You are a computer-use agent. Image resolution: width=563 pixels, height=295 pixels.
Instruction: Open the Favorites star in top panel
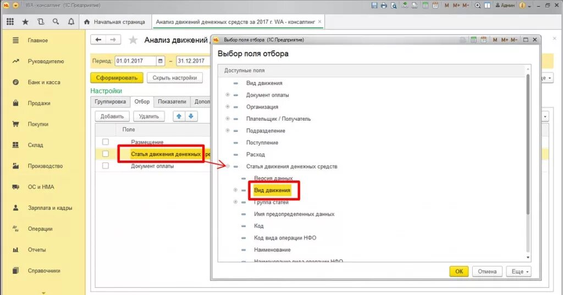click(25, 22)
